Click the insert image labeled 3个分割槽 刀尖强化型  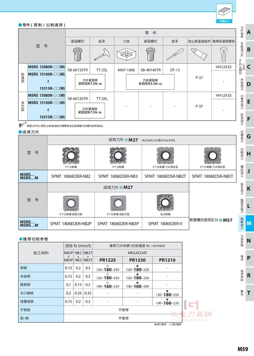click(212, 155)
